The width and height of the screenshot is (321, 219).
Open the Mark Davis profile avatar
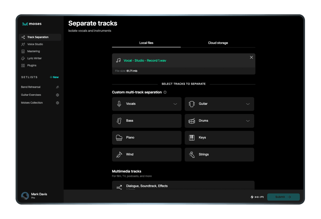point(25,196)
